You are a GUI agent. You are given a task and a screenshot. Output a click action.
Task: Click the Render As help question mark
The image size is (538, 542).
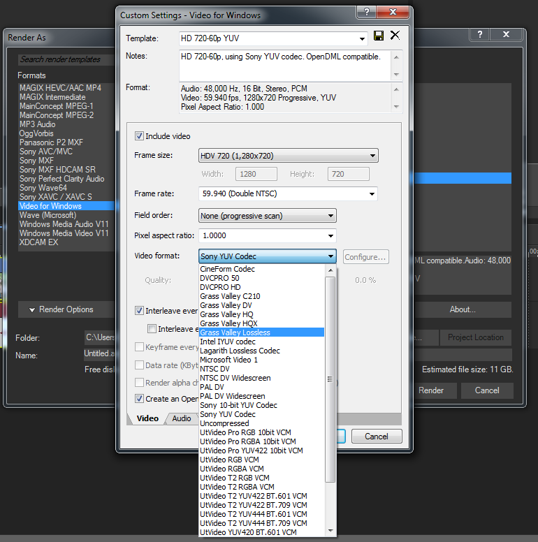click(x=480, y=34)
